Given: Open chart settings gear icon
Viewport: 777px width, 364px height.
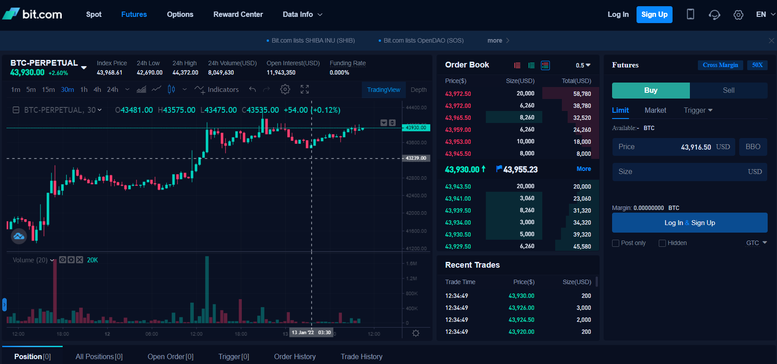Looking at the screenshot, I should click(x=285, y=90).
